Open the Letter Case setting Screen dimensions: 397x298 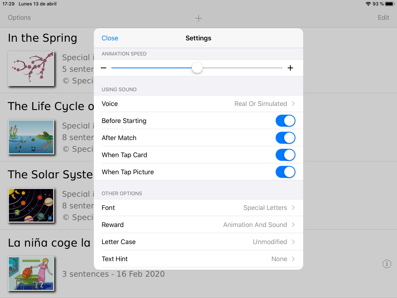pos(198,242)
